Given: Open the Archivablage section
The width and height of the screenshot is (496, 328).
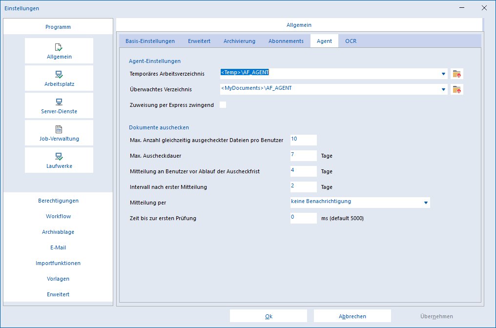Looking at the screenshot, I should coord(58,232).
